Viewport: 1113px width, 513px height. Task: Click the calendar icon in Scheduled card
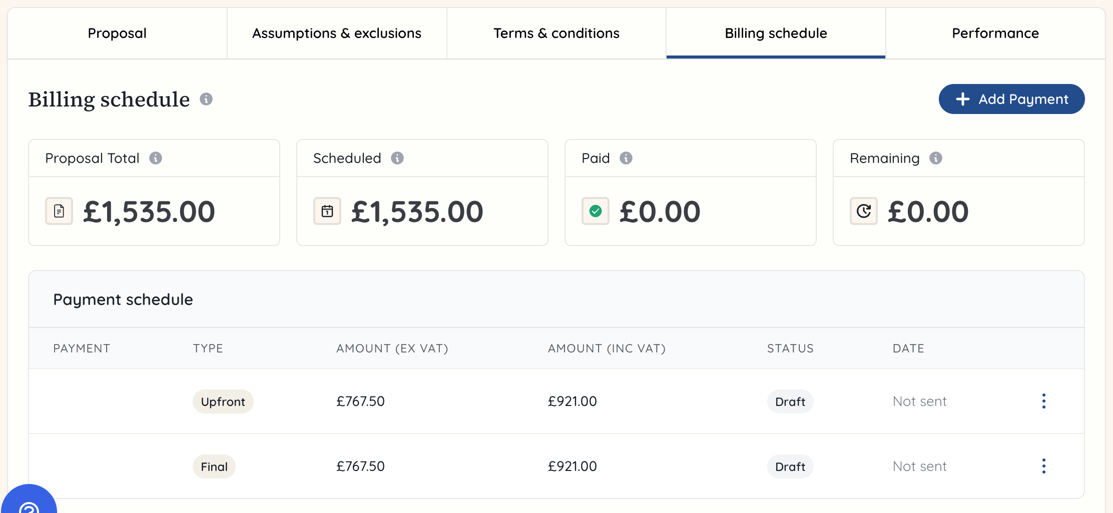tap(327, 211)
